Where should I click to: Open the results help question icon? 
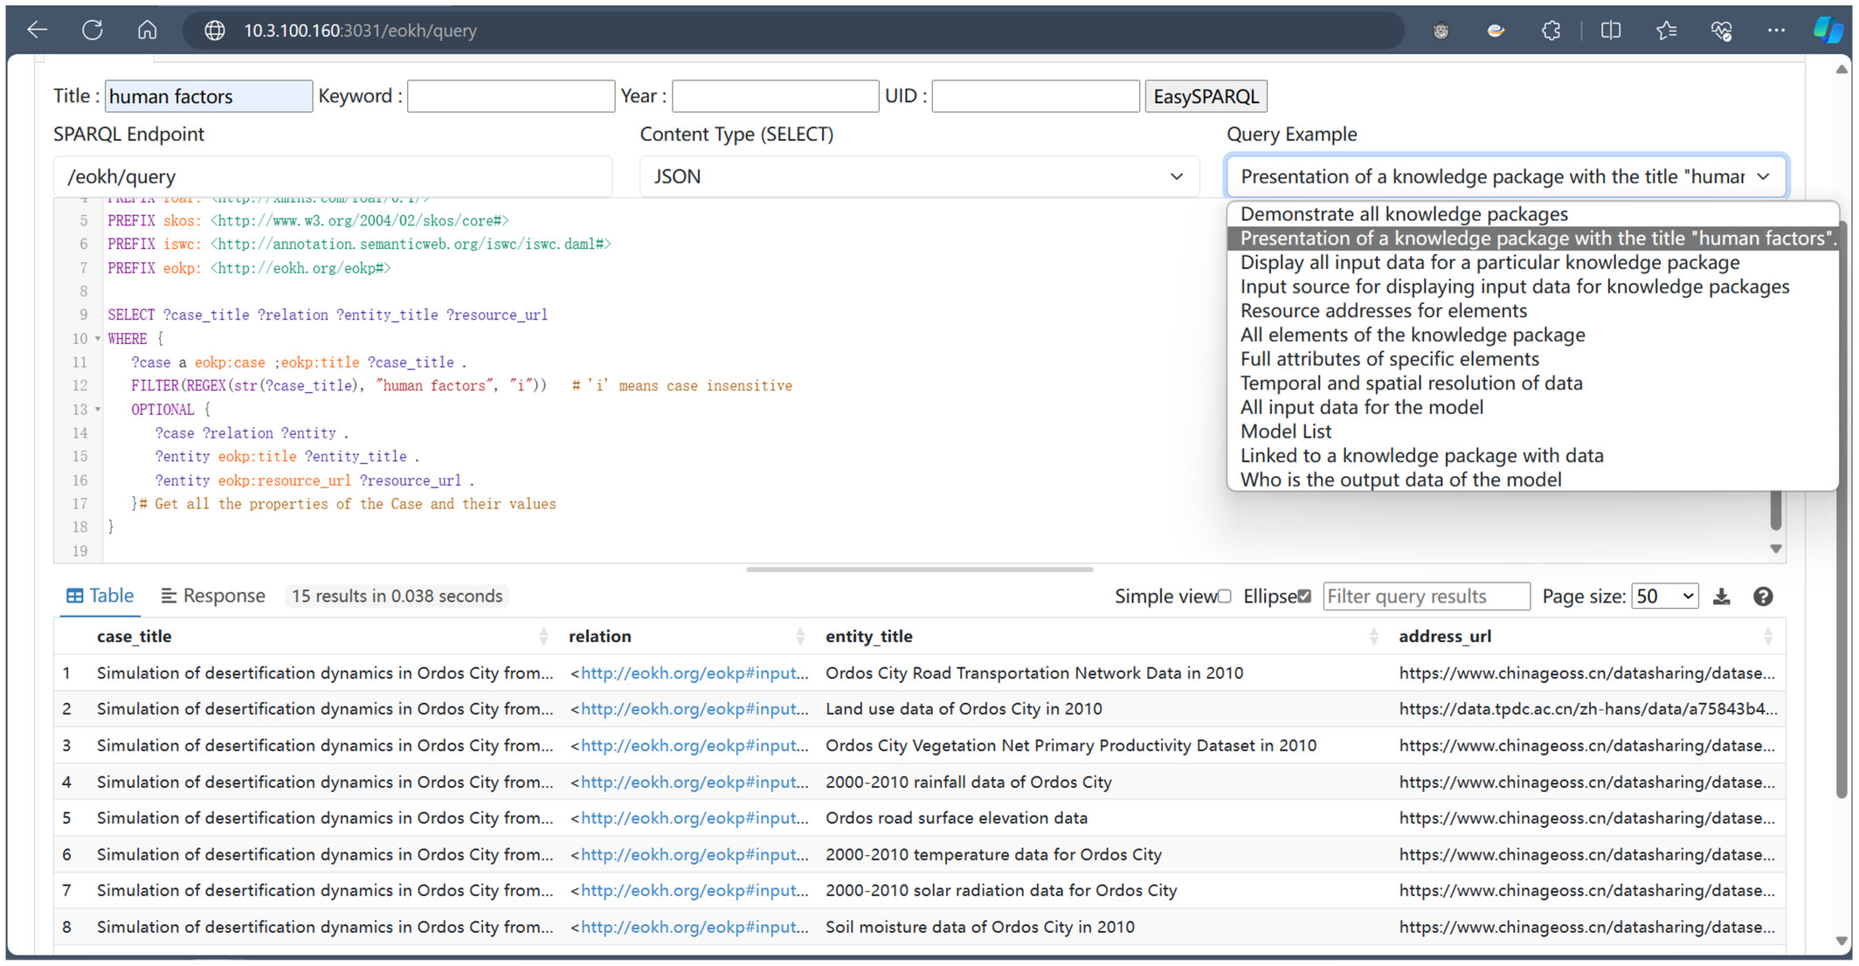pyautogui.click(x=1763, y=597)
